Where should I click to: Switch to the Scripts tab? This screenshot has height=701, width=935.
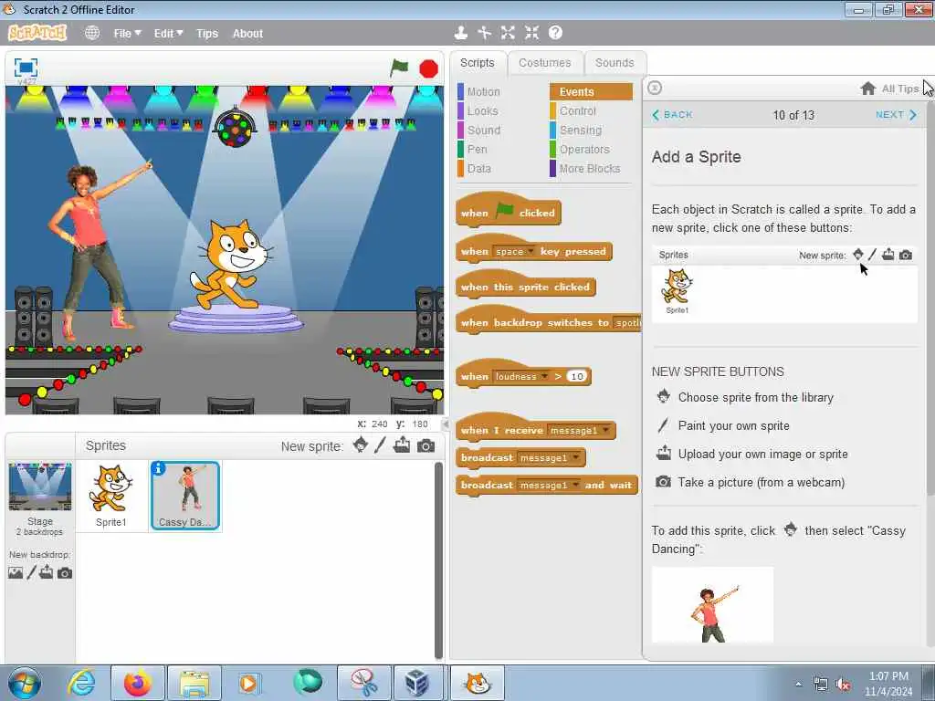(477, 63)
